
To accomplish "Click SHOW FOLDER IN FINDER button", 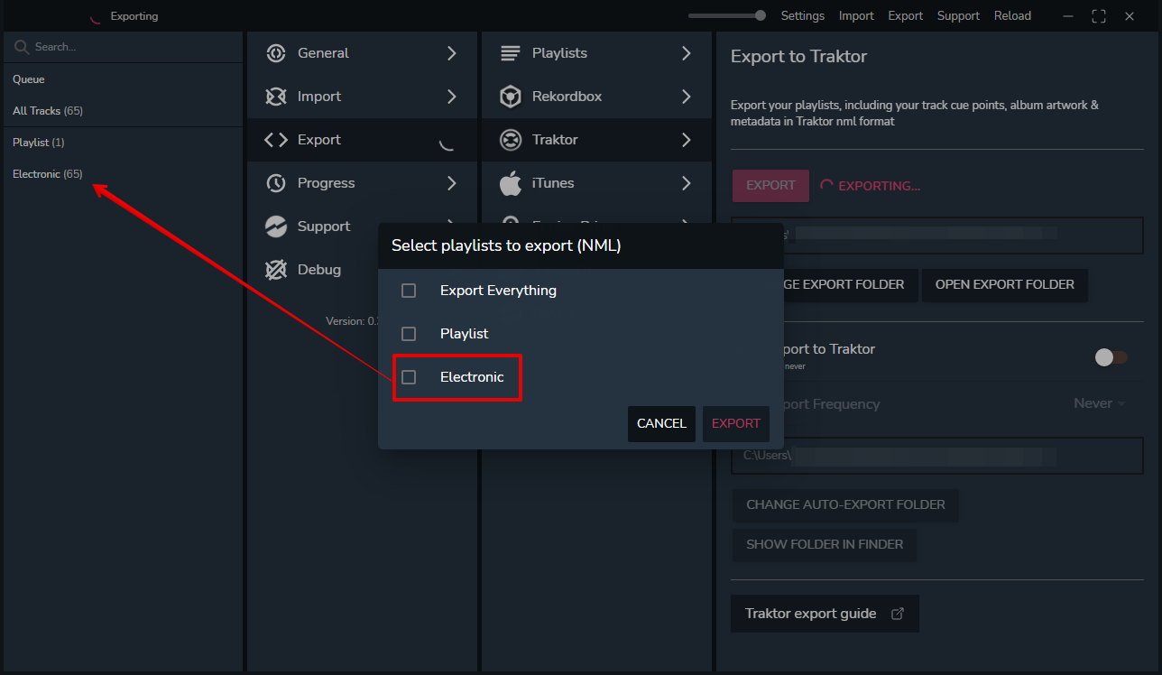I will click(825, 545).
